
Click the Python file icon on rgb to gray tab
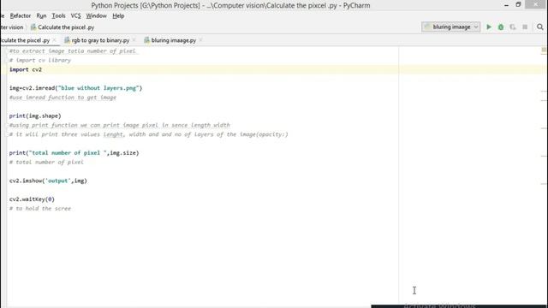coord(67,40)
